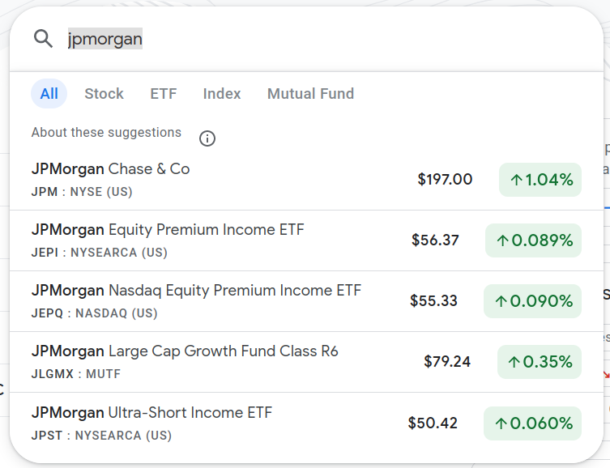Switch to the Stock filter tab

tap(104, 94)
